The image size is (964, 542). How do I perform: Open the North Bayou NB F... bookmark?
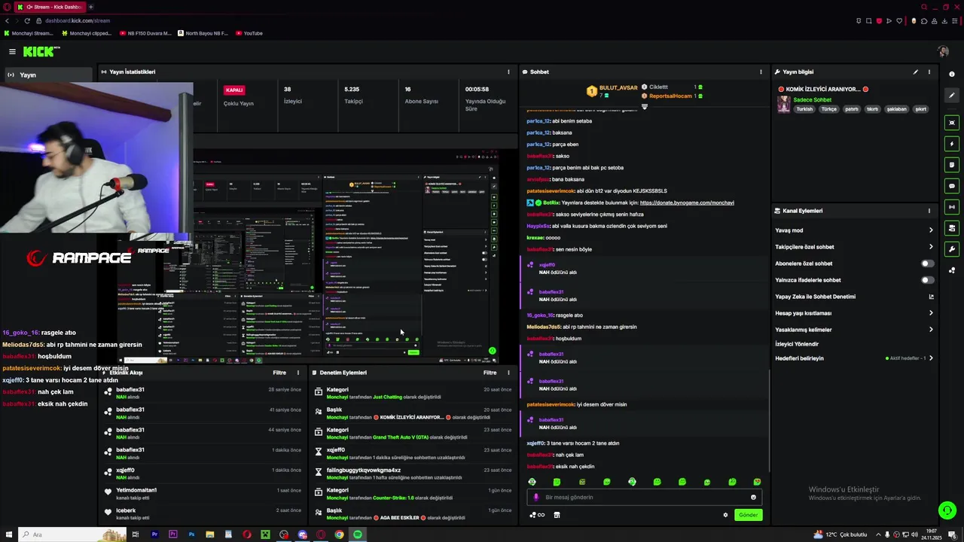(x=203, y=33)
